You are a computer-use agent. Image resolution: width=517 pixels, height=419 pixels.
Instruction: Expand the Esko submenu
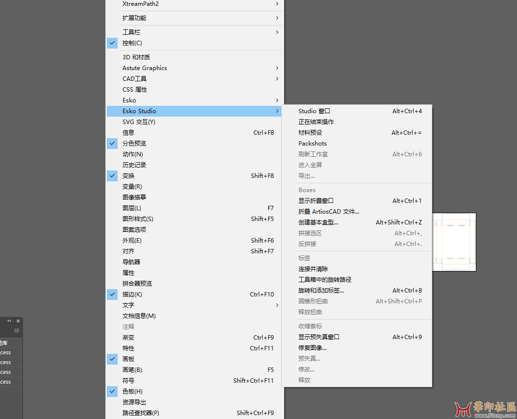195,100
